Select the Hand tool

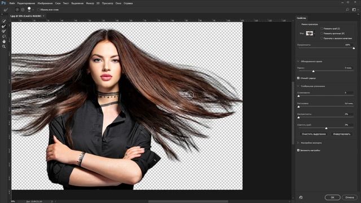point(4,41)
